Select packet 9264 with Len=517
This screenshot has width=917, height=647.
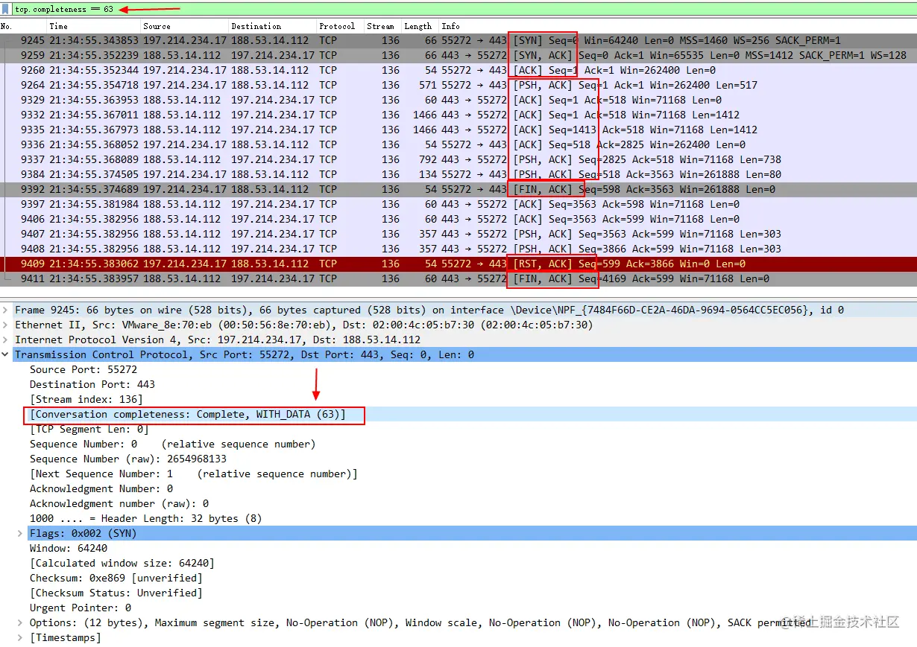[x=458, y=85]
